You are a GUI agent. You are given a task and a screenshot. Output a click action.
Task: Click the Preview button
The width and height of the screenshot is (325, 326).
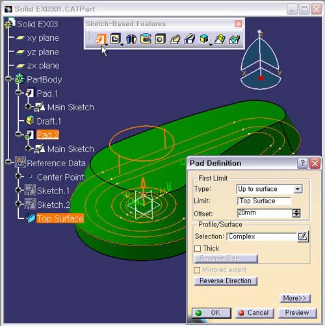[x=297, y=312]
